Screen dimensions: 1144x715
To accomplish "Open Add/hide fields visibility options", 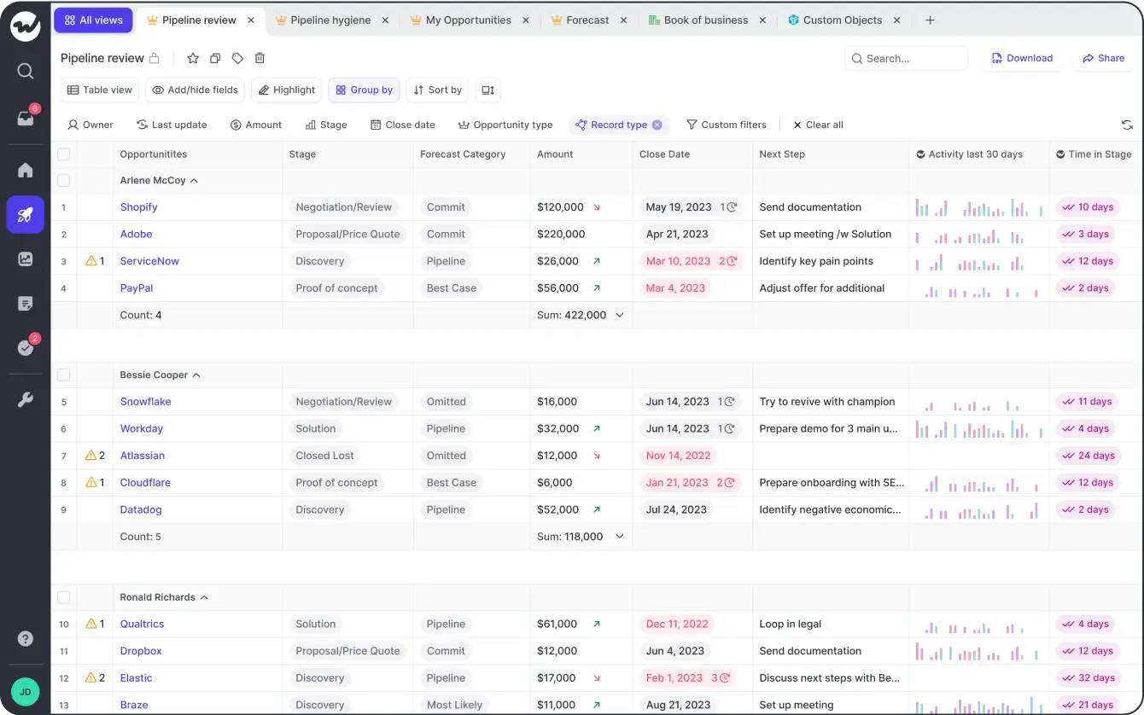I will [196, 90].
